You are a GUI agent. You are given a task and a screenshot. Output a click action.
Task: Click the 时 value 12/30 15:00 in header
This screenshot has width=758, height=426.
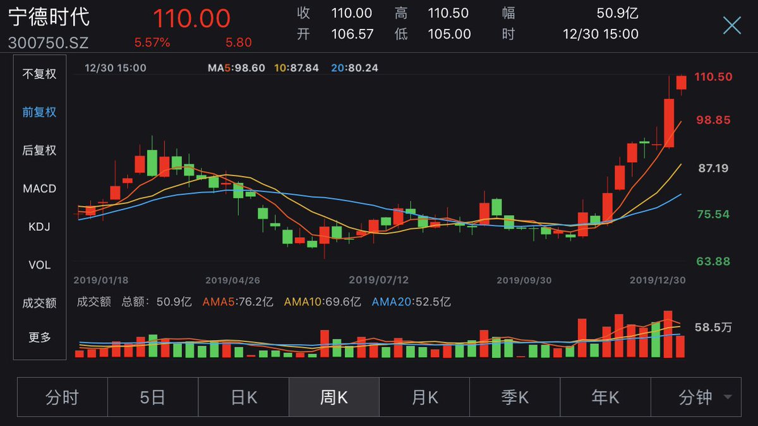pos(601,34)
